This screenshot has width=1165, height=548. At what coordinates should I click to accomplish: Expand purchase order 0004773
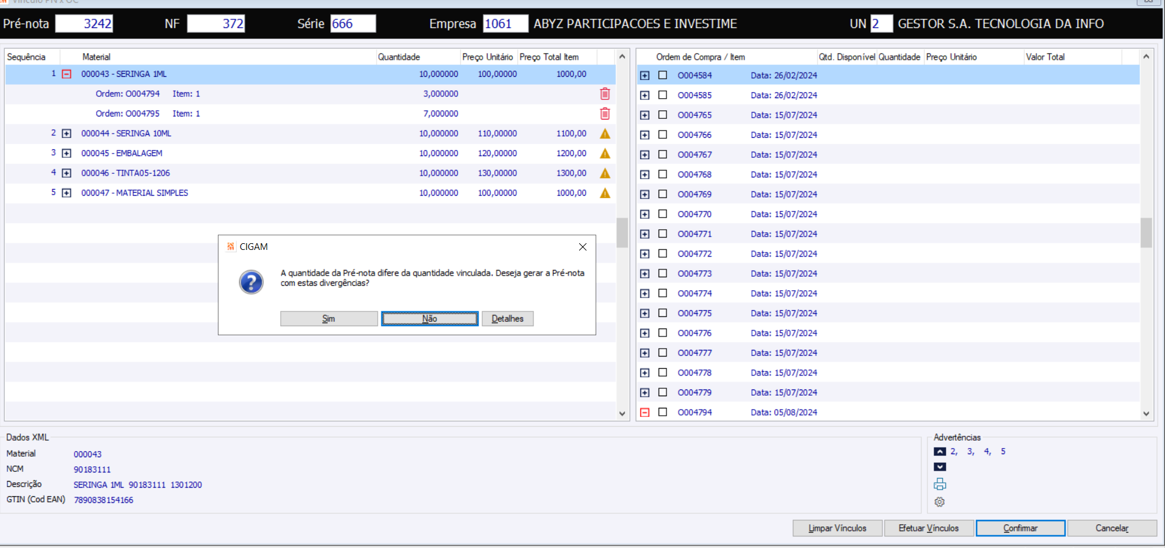[x=645, y=274]
